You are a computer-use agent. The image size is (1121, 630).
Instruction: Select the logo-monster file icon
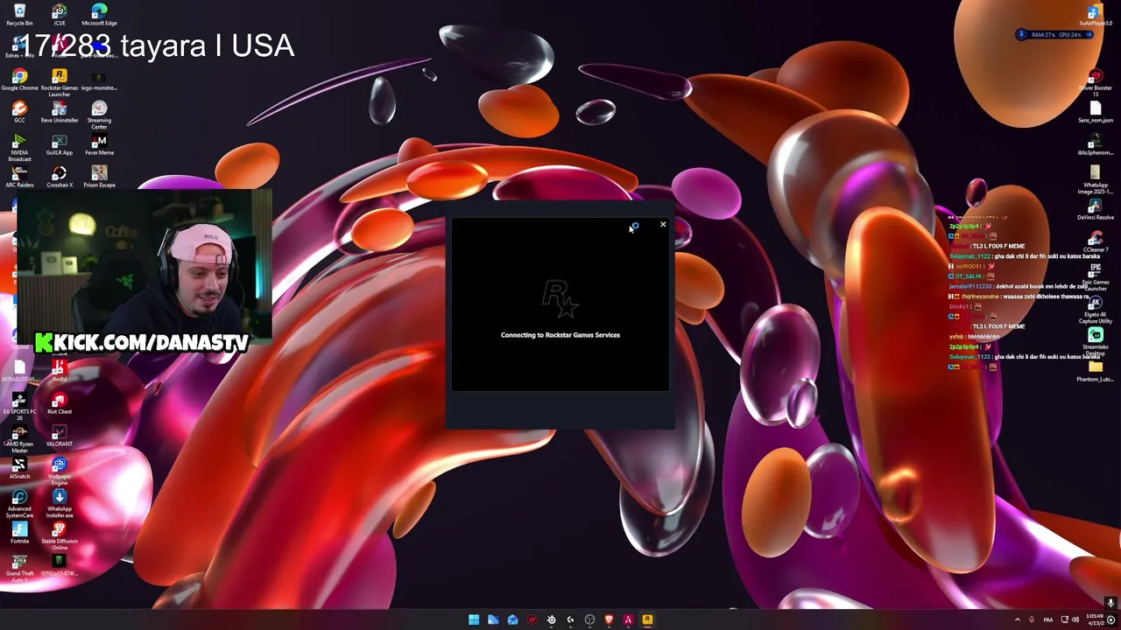pyautogui.click(x=99, y=80)
